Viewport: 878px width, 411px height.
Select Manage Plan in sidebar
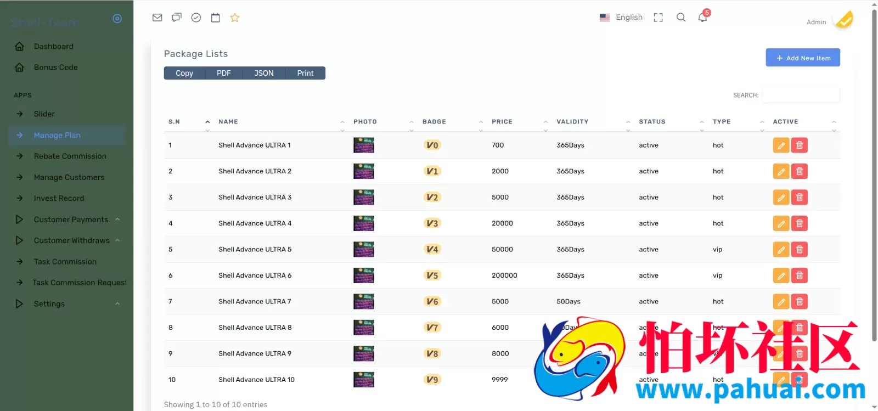pos(67,136)
